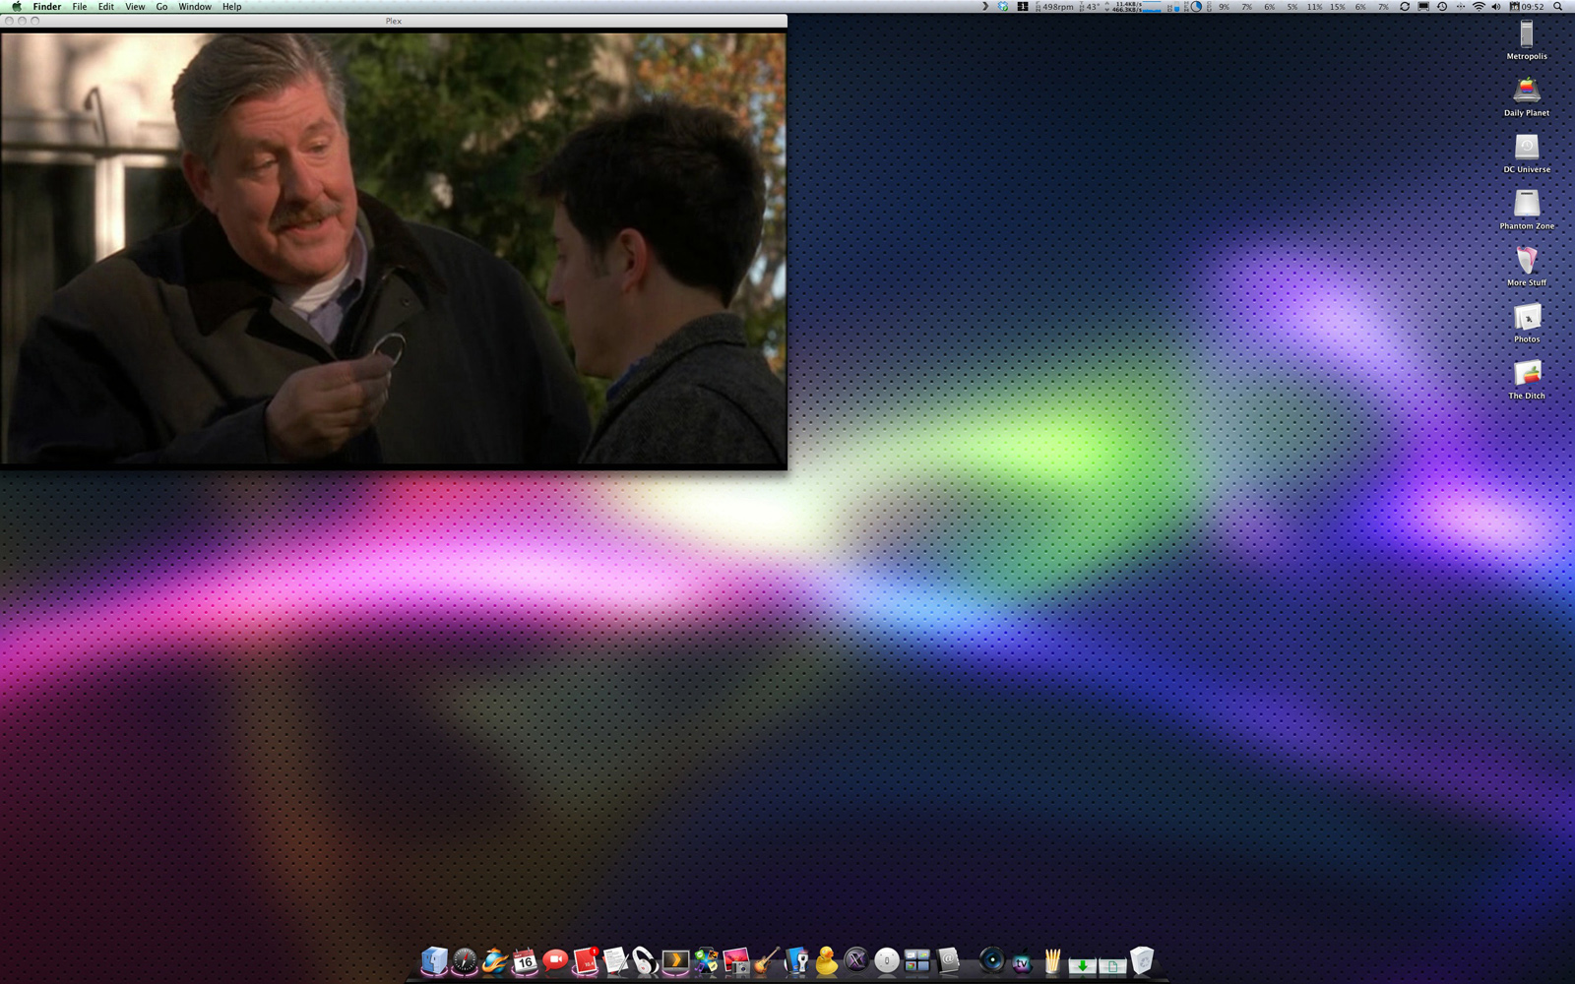Open the Spaces number 1 menu icon
The image size is (1575, 984).
pos(1023,7)
